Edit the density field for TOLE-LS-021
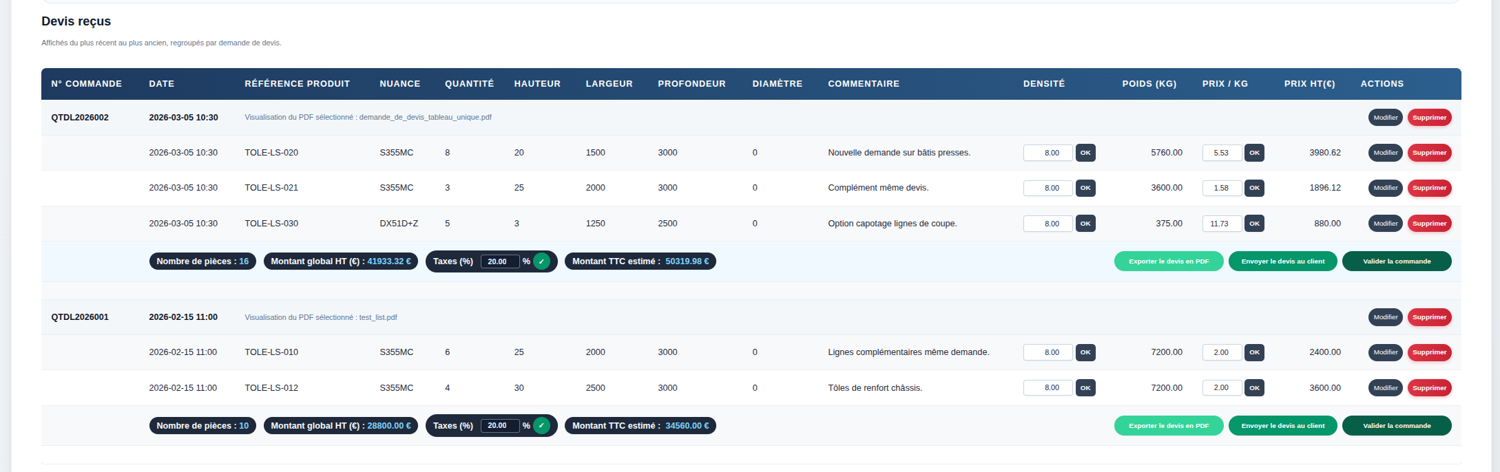1500x472 pixels. pos(1048,188)
